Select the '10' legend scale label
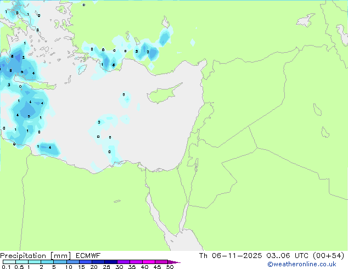Image resolution: width=348 pixels, height=269 pixels. pos(69,267)
